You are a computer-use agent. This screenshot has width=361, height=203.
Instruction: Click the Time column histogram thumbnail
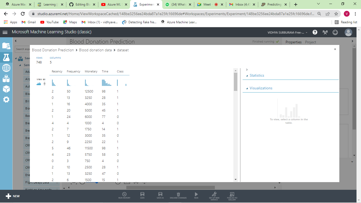tap(107, 83)
